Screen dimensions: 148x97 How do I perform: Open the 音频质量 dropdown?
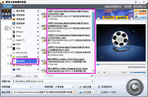point(73,87)
